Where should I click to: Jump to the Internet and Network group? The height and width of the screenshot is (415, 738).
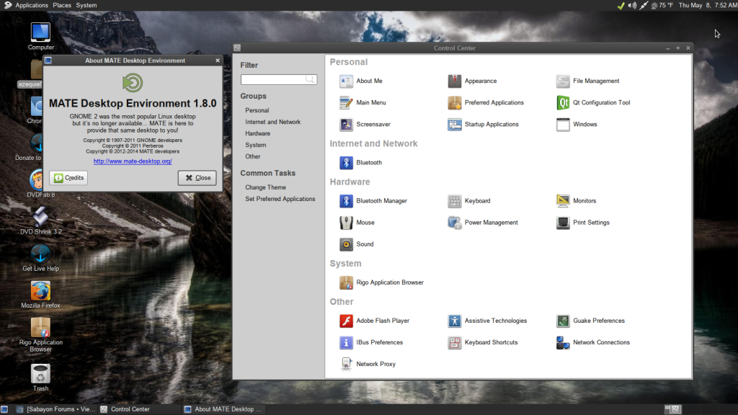273,122
